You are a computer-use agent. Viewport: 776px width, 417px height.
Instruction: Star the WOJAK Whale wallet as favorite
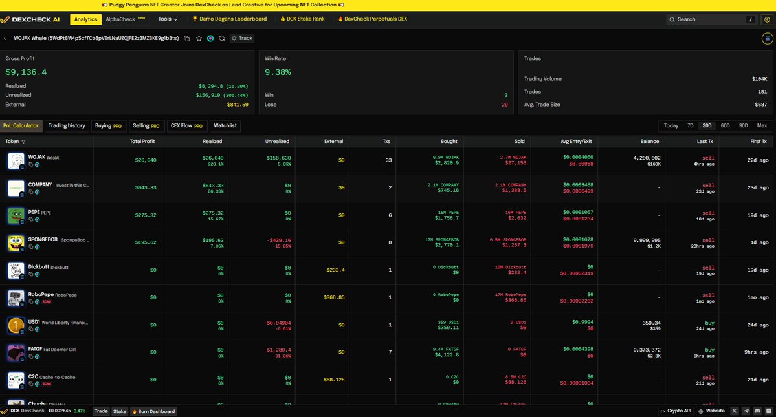coord(199,39)
